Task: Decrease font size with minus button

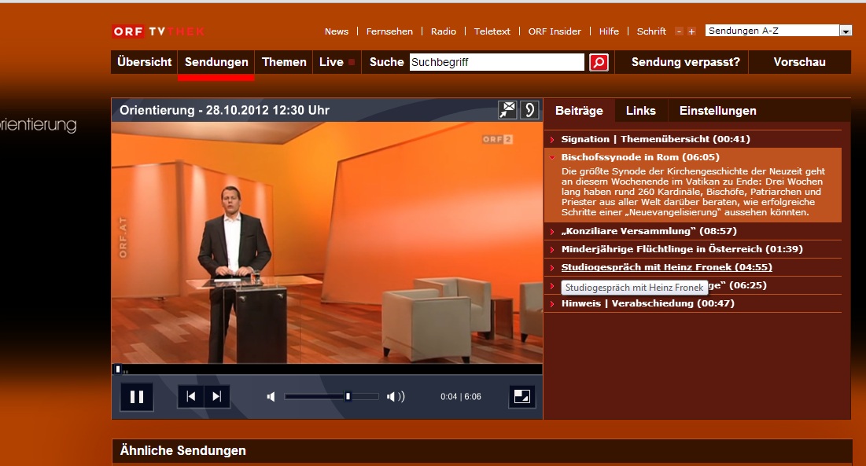Action: 679,31
